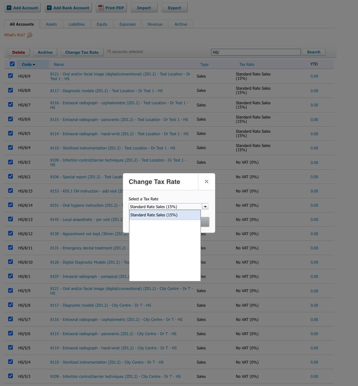Image resolution: width=358 pixels, height=386 pixels.
Task: Click the Add Bank Account icon
Action: (49, 7)
